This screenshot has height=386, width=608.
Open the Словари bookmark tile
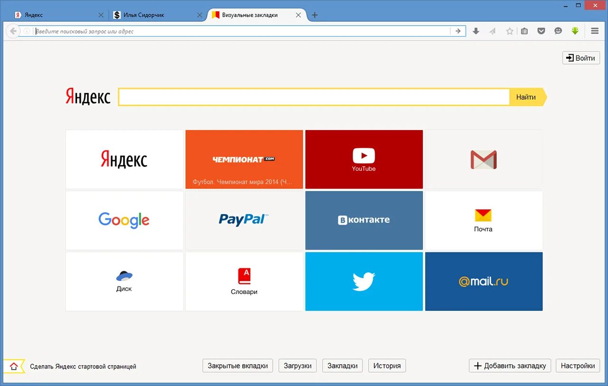tap(244, 281)
